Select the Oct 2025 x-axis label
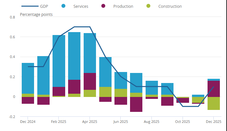Screen dimensions: 227x131 (183, 122)
